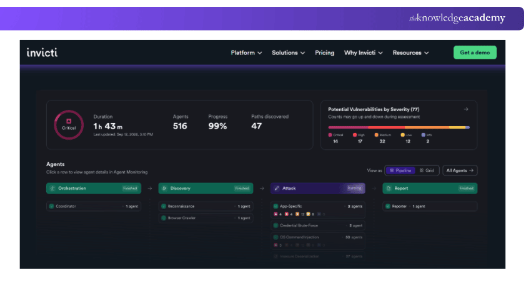Open vulnerabilities by severity arrow

tap(466, 109)
